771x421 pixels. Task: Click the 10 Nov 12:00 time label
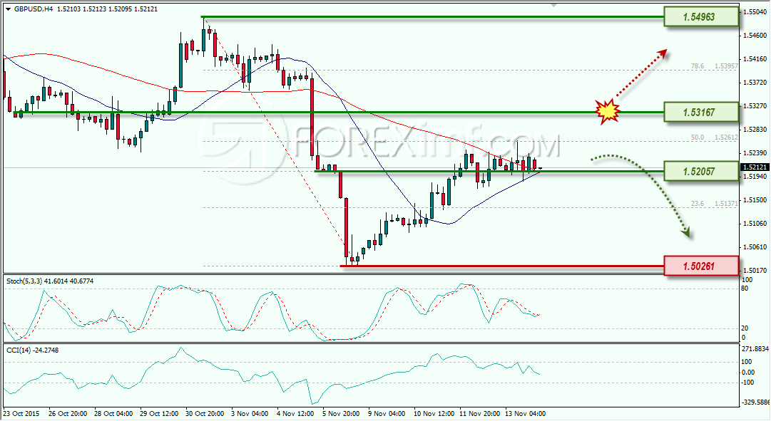pyautogui.click(x=434, y=414)
